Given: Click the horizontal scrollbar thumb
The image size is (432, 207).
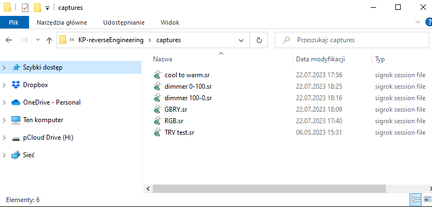Looking at the screenshot, I should 269,188.
